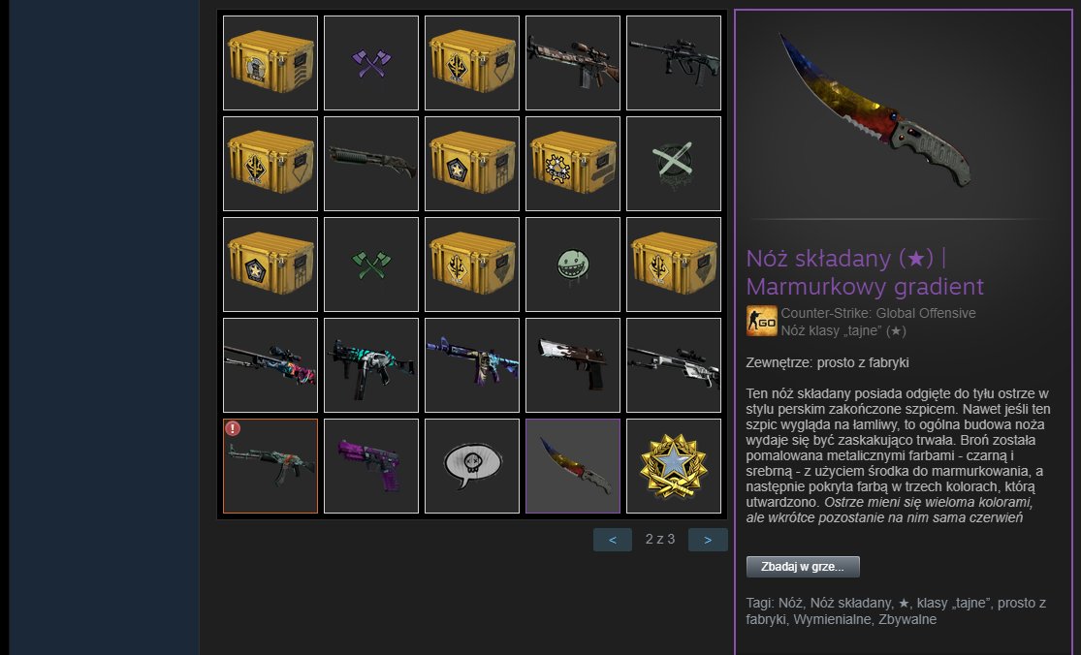Screen dimensions: 1081x655
Task: Select the purple crossed axes graffiti item
Action: click(371, 63)
